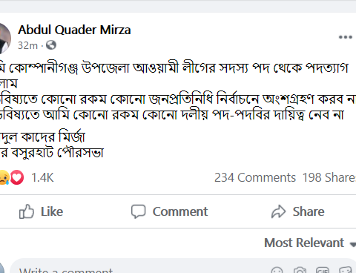The height and width of the screenshot is (273, 356).
Task: Open the emoji picker in comment box
Action: click(277, 270)
